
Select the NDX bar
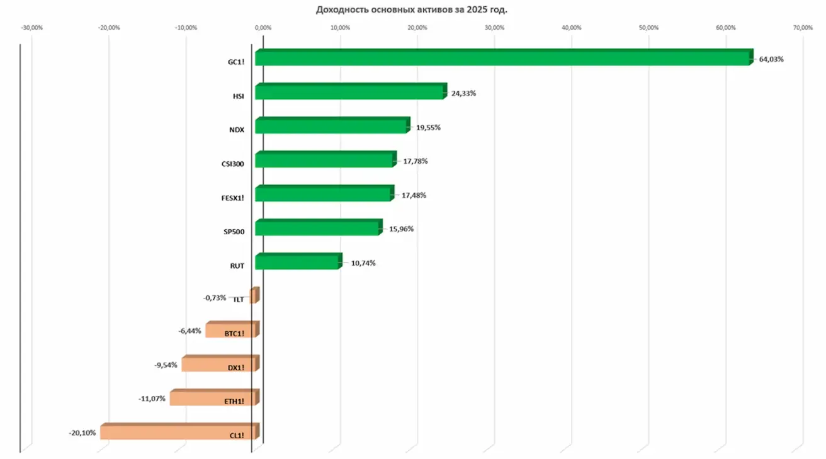331,126
